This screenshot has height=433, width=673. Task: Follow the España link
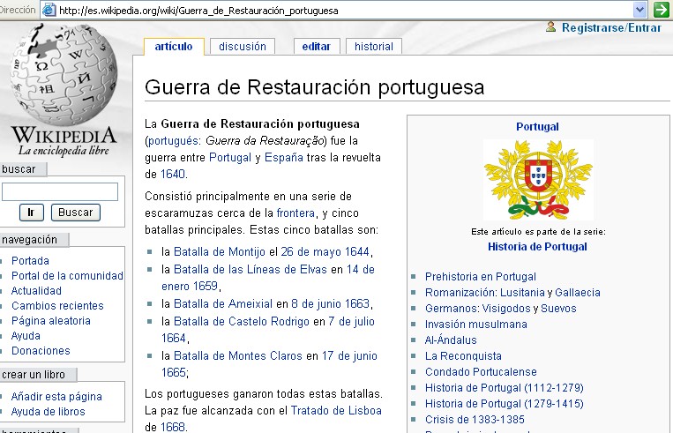pyautogui.click(x=284, y=158)
